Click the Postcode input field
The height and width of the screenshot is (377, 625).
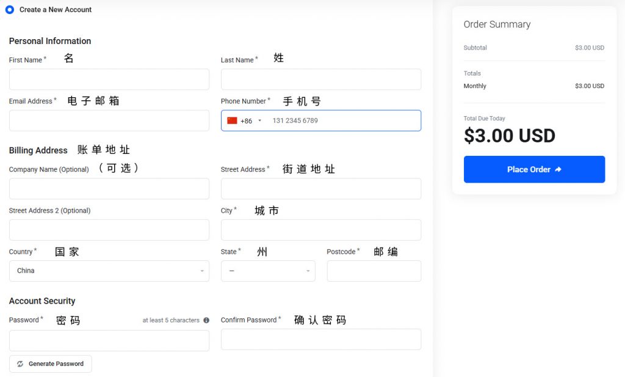[374, 270]
